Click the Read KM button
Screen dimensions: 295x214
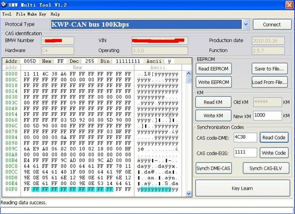213,102
